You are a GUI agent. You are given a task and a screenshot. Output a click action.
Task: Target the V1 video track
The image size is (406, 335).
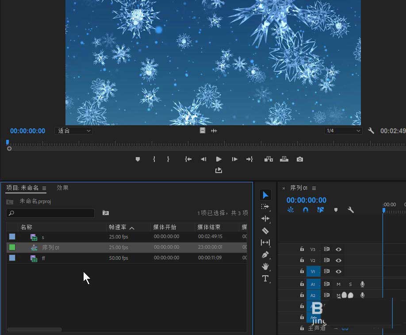pos(313,271)
